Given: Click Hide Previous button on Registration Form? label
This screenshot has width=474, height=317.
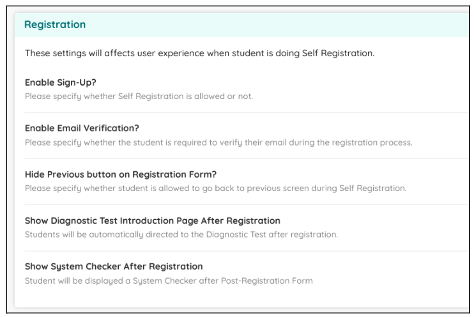Looking at the screenshot, I should pyautogui.click(x=121, y=174).
